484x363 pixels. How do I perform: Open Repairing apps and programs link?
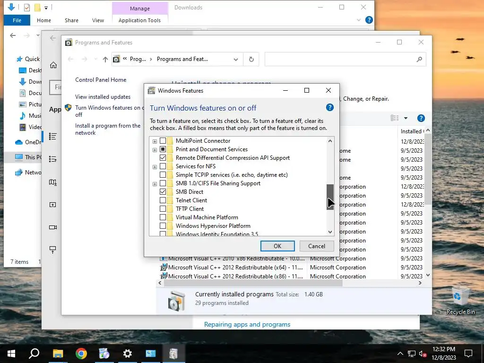pyautogui.click(x=247, y=324)
